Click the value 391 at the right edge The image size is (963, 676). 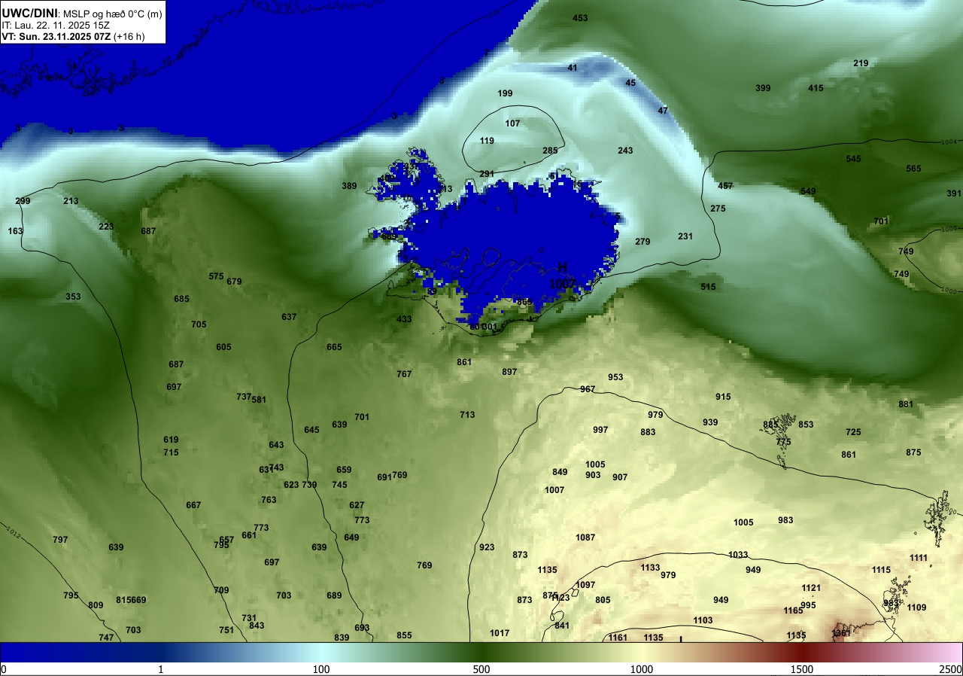click(x=954, y=193)
